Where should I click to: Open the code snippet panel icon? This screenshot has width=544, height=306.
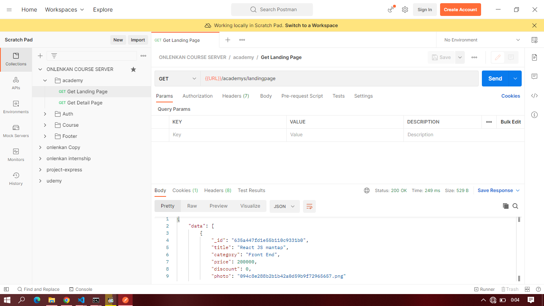click(534, 96)
